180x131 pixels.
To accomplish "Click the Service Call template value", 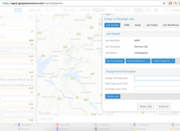I will (141, 47).
